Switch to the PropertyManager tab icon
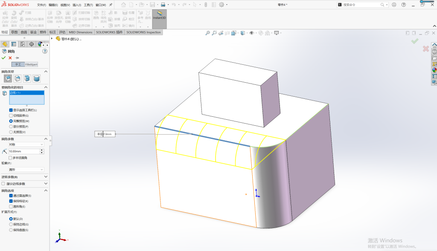Screen dimensions: 437x251 click(14, 44)
